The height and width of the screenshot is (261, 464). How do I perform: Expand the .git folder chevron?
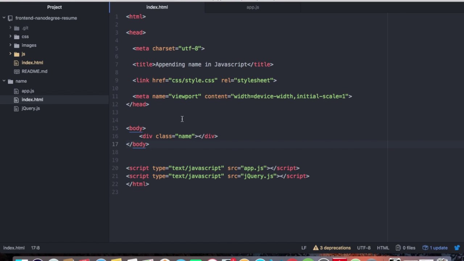click(10, 28)
